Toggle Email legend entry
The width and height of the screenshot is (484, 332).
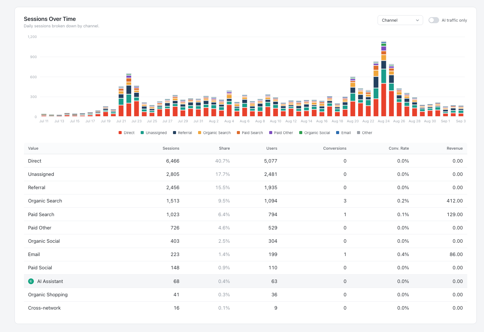(344, 133)
